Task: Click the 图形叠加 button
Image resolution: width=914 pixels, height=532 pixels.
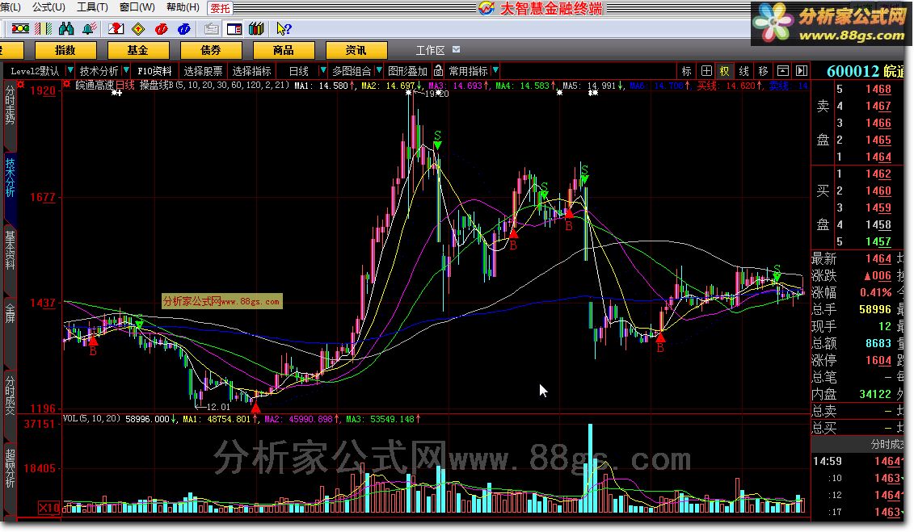Action: click(x=407, y=71)
